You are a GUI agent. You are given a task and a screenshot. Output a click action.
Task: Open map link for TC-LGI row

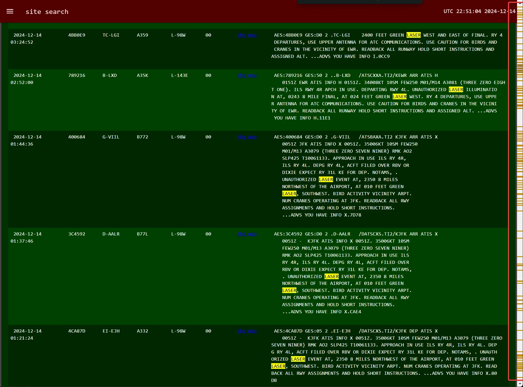[x=252, y=35]
